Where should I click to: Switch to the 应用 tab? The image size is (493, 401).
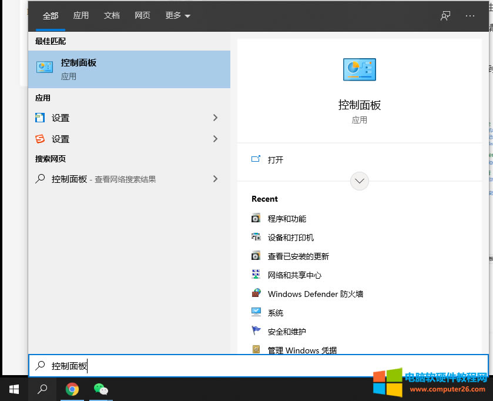(x=81, y=16)
